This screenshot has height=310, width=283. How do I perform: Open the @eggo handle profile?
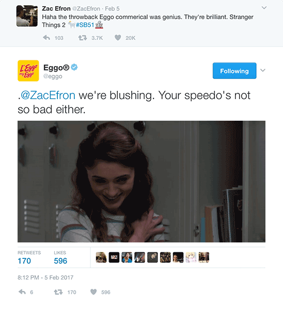(53, 76)
